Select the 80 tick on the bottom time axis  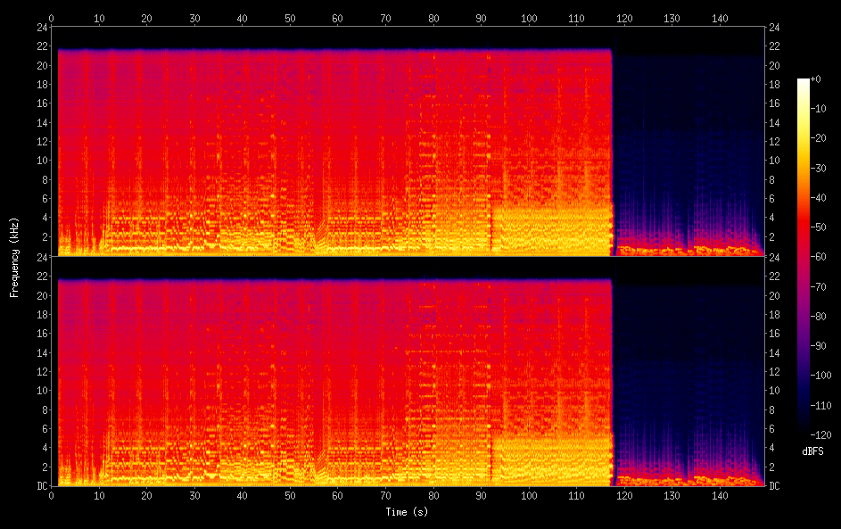[x=433, y=495]
